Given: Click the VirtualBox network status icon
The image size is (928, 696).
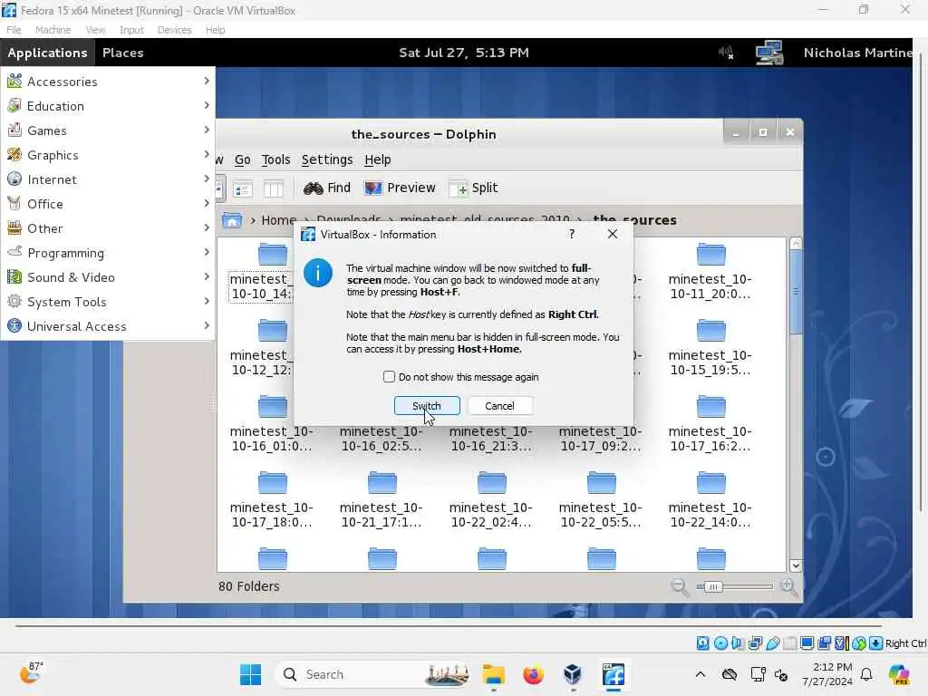Looking at the screenshot, I should tap(755, 643).
